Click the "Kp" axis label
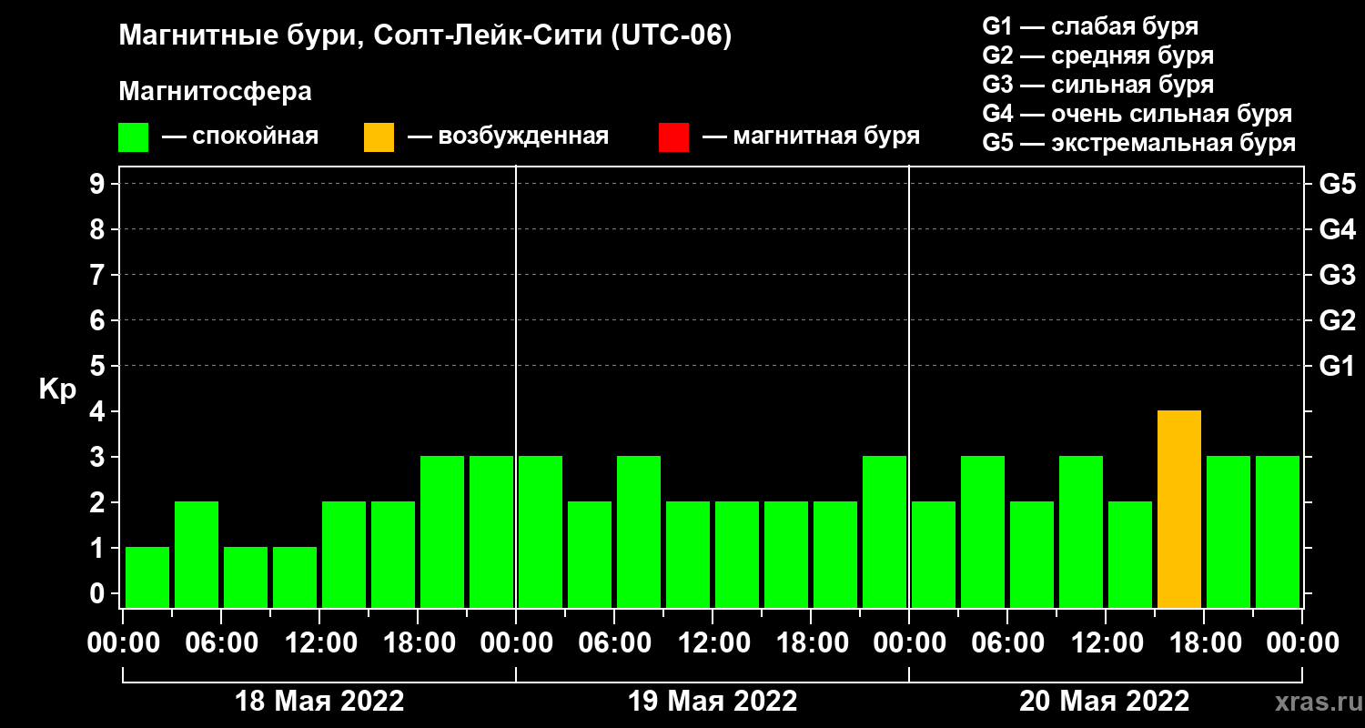Viewport: 1365px width, 728px height. [x=57, y=389]
